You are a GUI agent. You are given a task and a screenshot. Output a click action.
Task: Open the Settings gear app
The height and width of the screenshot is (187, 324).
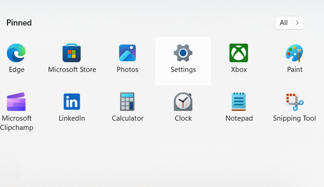pyautogui.click(x=183, y=61)
